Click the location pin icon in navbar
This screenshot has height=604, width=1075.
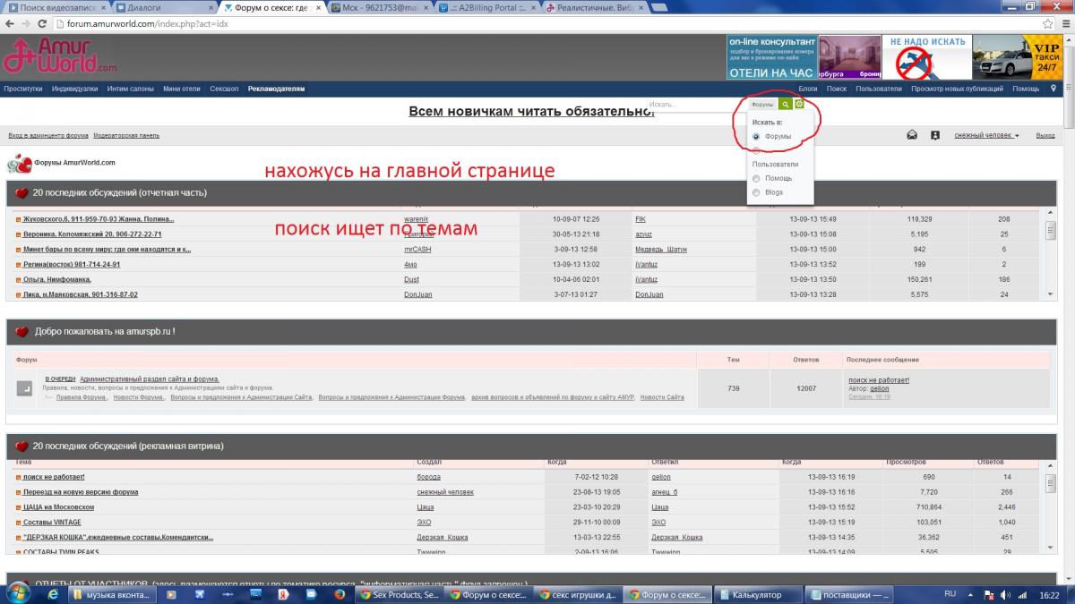point(1053,89)
